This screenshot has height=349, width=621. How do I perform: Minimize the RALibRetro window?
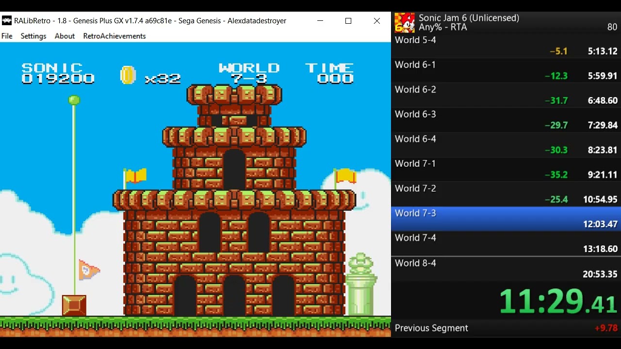click(320, 21)
